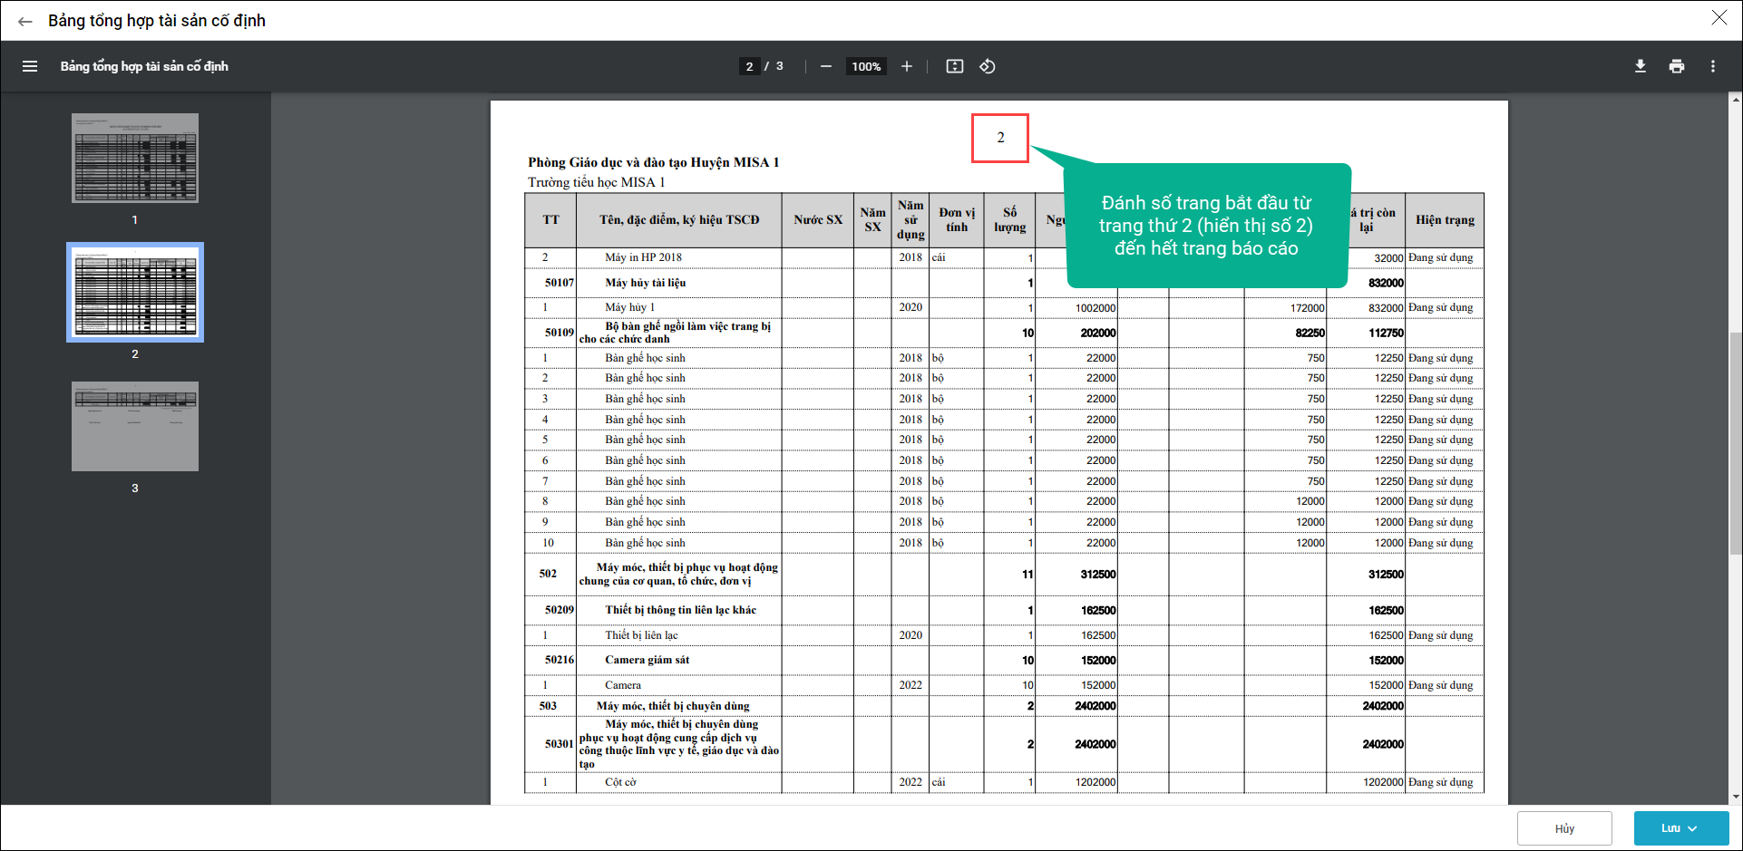The height and width of the screenshot is (851, 1743).
Task: Open the Lưu save dropdown button
Action: pyautogui.click(x=1680, y=828)
